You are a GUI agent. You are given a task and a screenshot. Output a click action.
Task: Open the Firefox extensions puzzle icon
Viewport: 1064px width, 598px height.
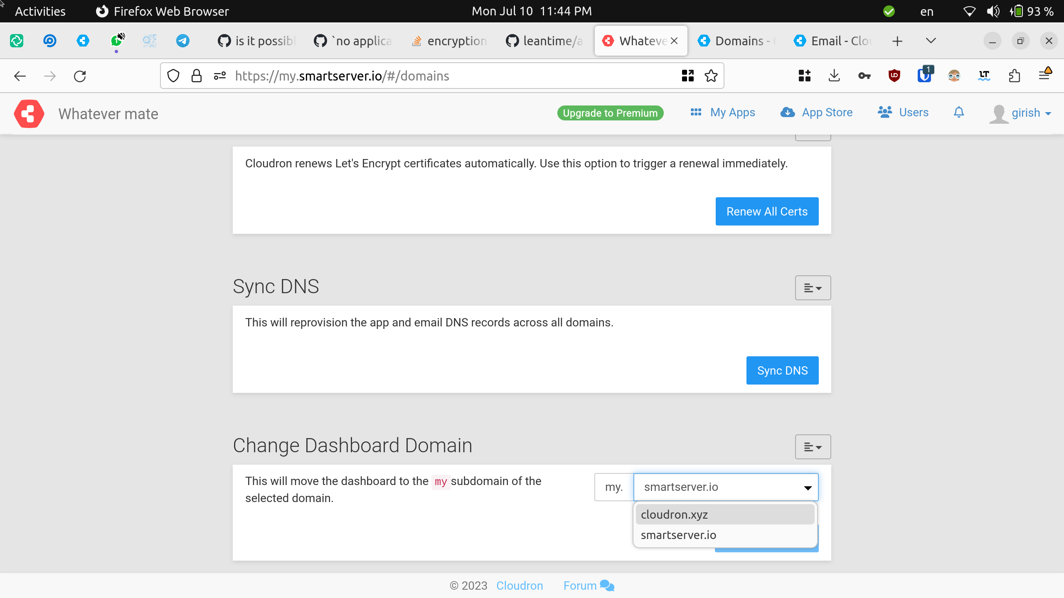(1014, 76)
